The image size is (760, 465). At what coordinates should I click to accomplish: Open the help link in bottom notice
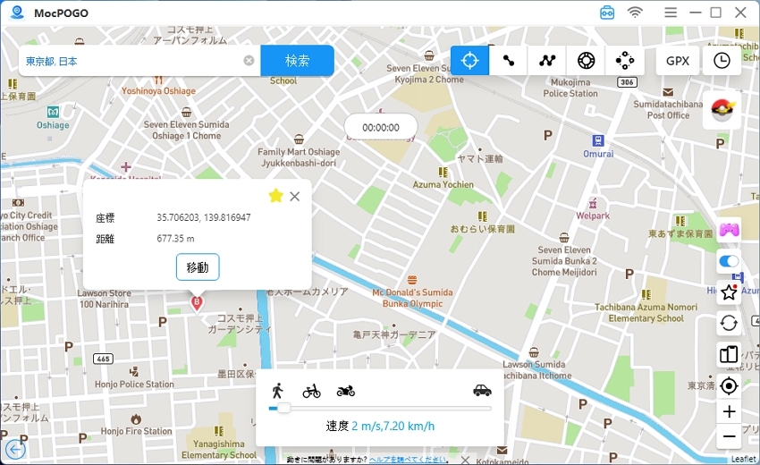pos(407,459)
